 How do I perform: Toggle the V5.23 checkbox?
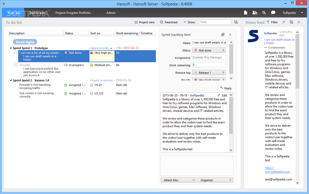click(x=91, y=85)
